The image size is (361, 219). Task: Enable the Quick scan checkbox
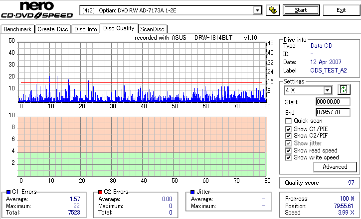[x=288, y=121]
